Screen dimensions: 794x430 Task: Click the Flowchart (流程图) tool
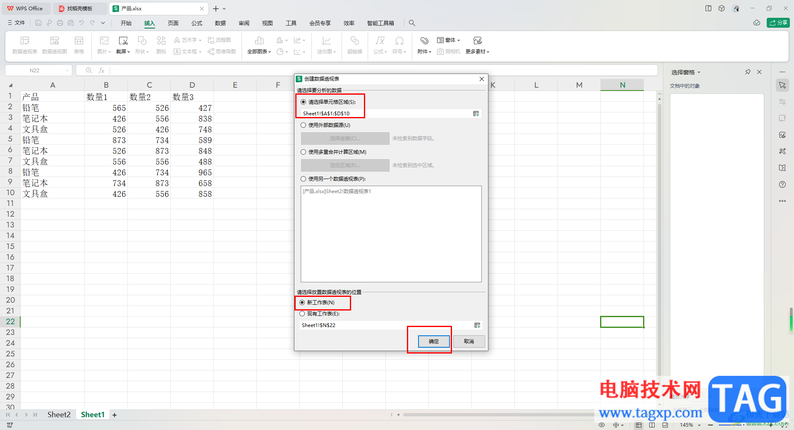coord(219,40)
